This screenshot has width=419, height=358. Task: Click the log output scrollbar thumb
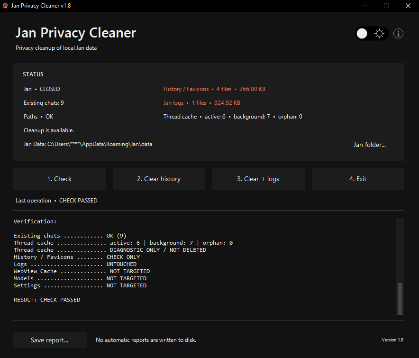[400, 299]
